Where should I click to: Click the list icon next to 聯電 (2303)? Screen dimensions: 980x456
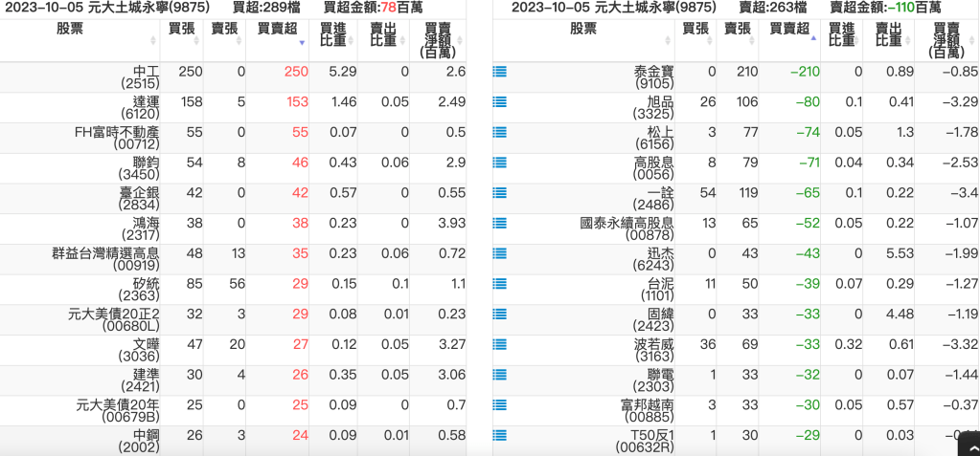pyautogui.click(x=499, y=376)
